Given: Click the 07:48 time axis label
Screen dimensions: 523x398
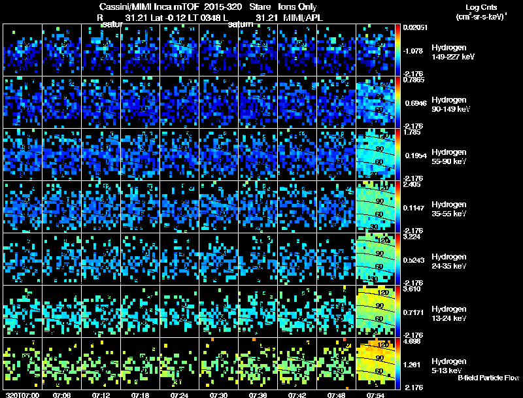Looking at the screenshot, I should (x=336, y=395).
